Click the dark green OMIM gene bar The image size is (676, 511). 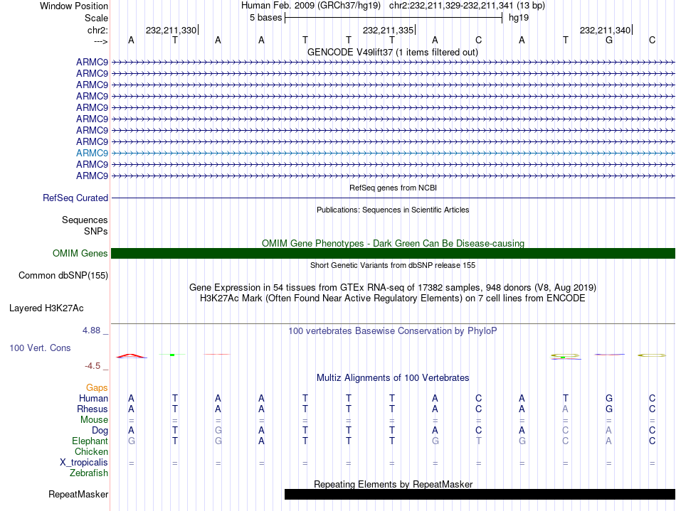point(393,253)
